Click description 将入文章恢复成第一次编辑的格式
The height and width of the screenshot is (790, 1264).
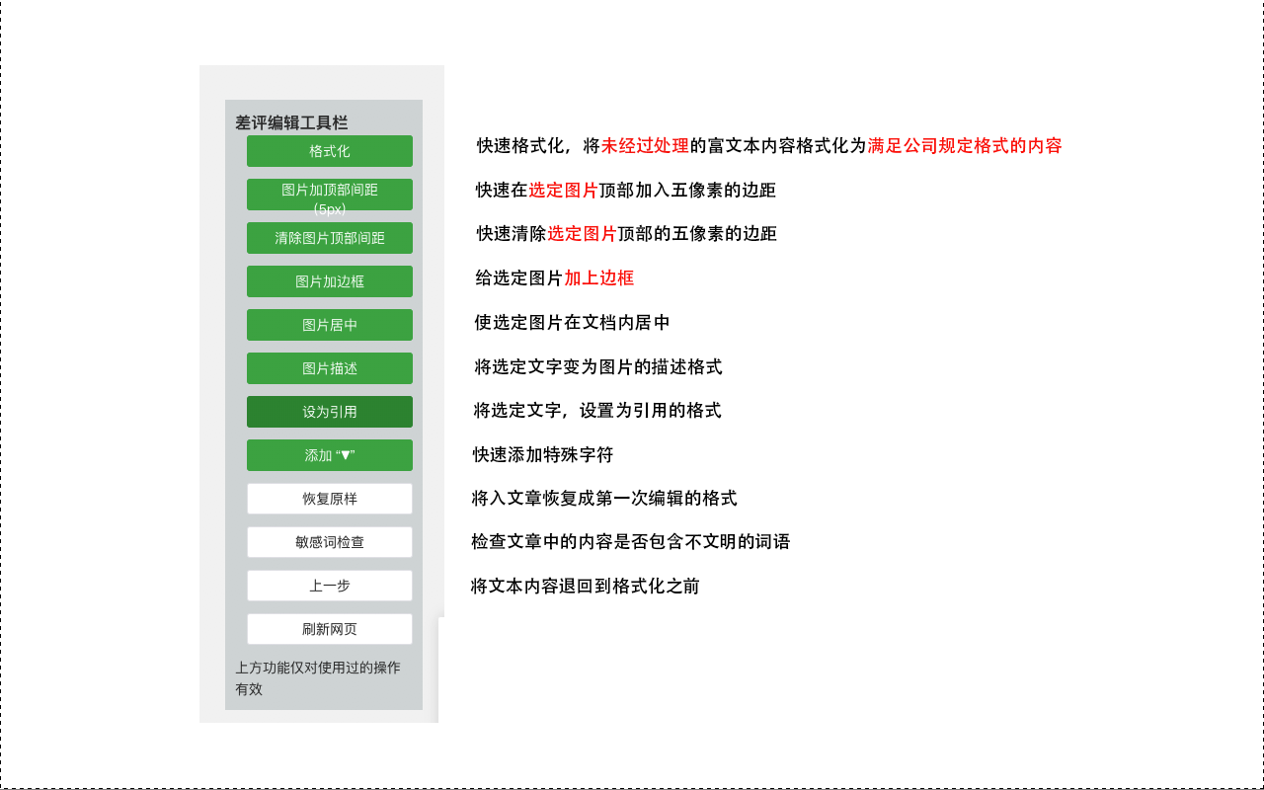point(604,499)
